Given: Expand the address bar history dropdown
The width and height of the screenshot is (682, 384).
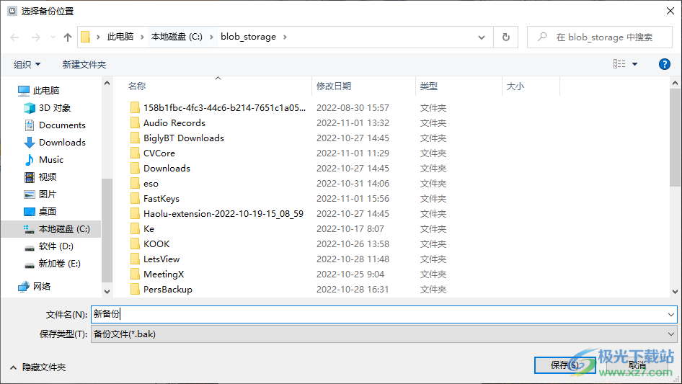Looking at the screenshot, I should (482, 37).
